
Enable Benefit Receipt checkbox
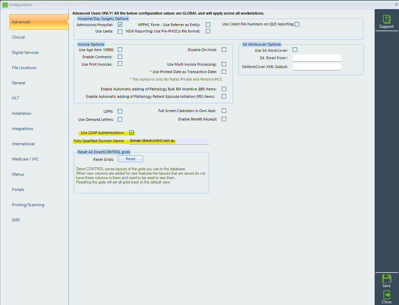pos(224,119)
